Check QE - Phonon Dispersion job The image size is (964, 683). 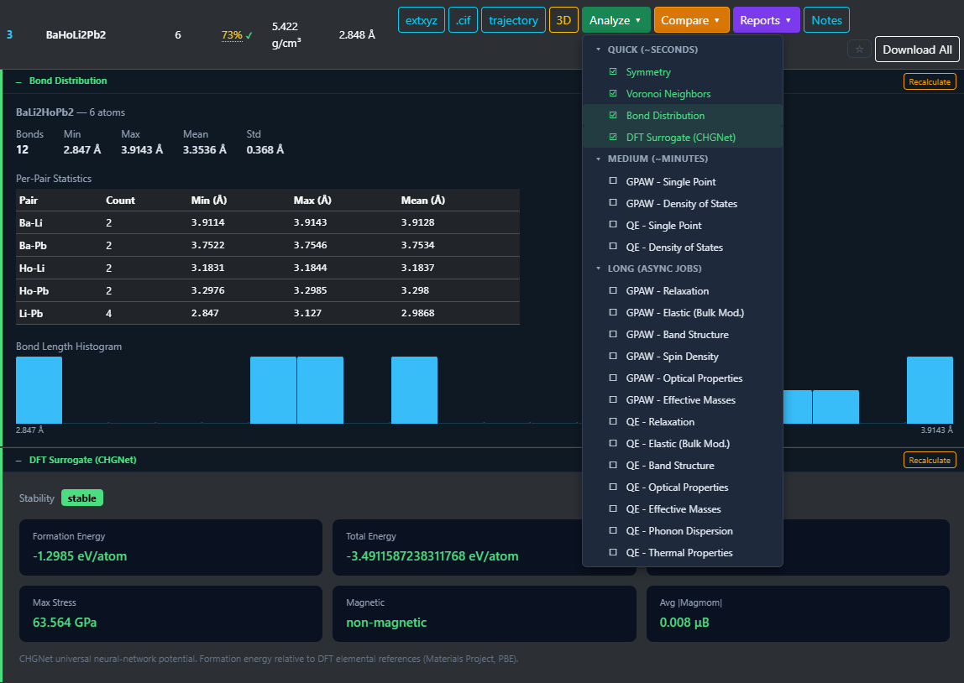click(613, 530)
